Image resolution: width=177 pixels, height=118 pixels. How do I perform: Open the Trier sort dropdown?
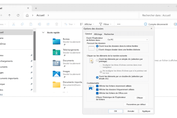[x=70, y=24]
